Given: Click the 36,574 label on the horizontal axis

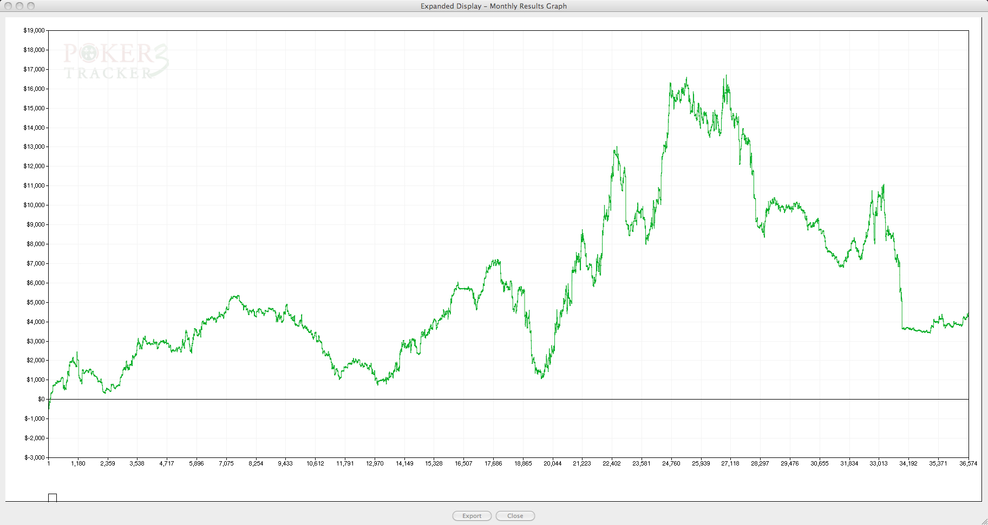Looking at the screenshot, I should 968,463.
